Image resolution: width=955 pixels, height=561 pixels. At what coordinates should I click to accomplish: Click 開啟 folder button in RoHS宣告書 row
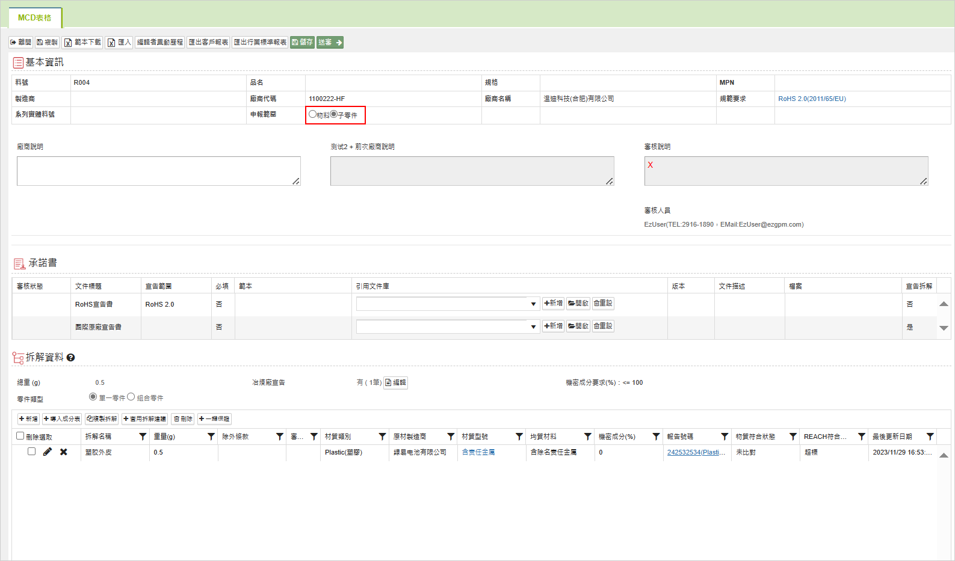point(578,303)
